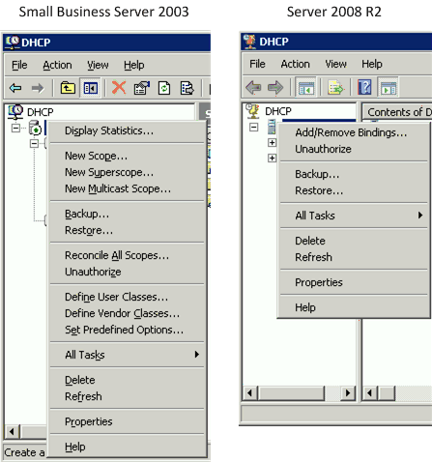Toggle Show/Hide Console Tree in 2003 toolbar
The width and height of the screenshot is (432, 462).
coord(91,88)
